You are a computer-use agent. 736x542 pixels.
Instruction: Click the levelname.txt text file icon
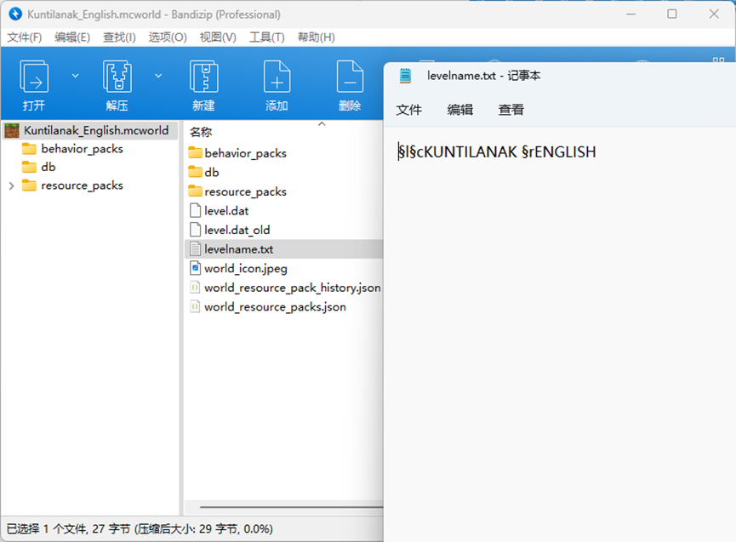(x=195, y=248)
